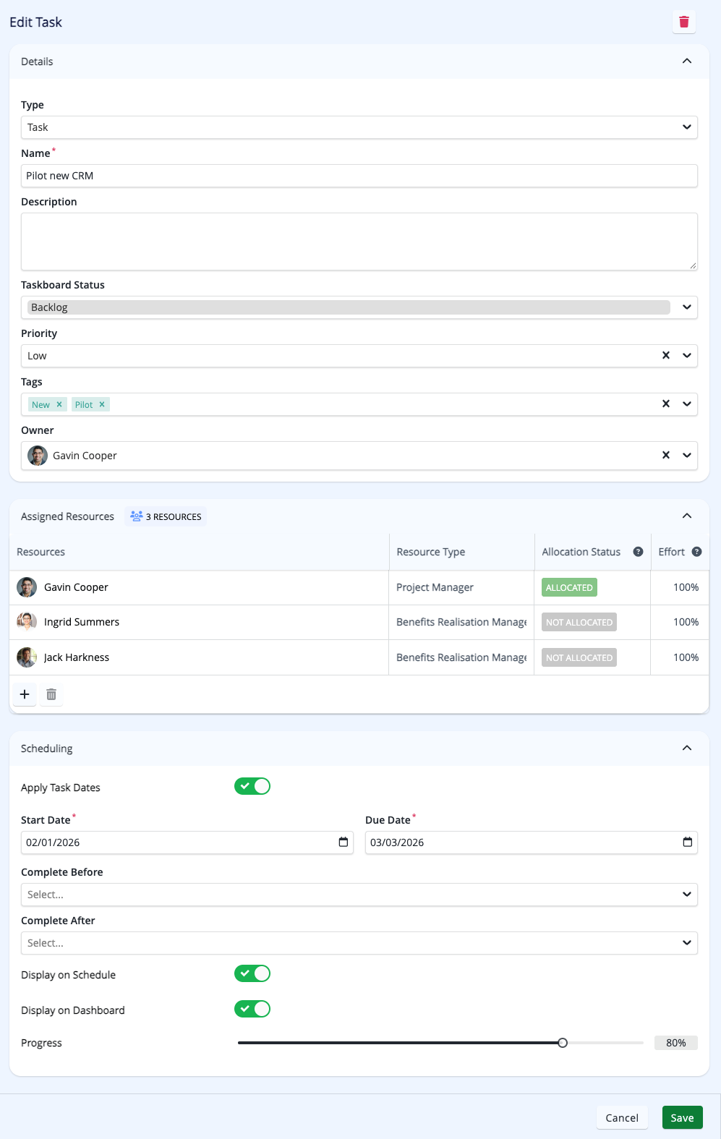Click Jack Harkness' avatar in the resource table

point(27,657)
